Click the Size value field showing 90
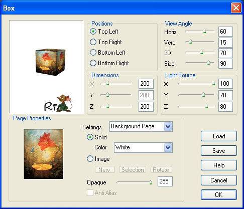Viewport: 244px width, 209px height. [225, 64]
